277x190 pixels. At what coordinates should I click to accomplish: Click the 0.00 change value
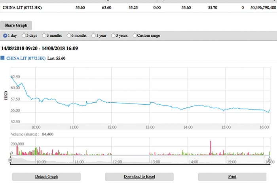pos(157,8)
